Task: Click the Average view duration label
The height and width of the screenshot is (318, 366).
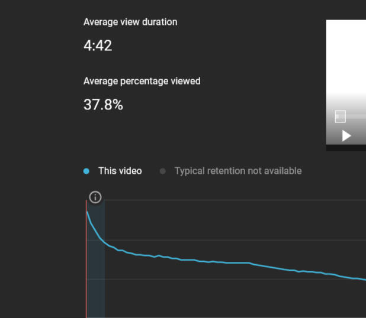Action: pos(130,22)
